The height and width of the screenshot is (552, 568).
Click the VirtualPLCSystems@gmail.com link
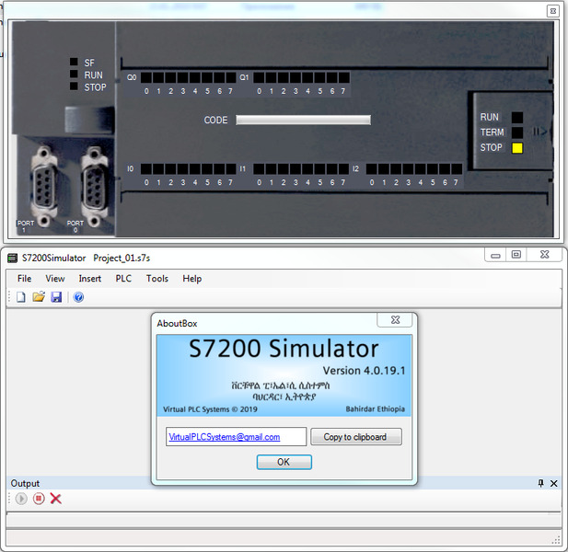click(225, 437)
